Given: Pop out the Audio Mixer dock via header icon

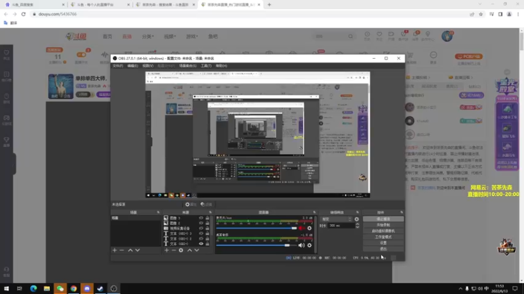Looking at the screenshot, I should [314, 212].
